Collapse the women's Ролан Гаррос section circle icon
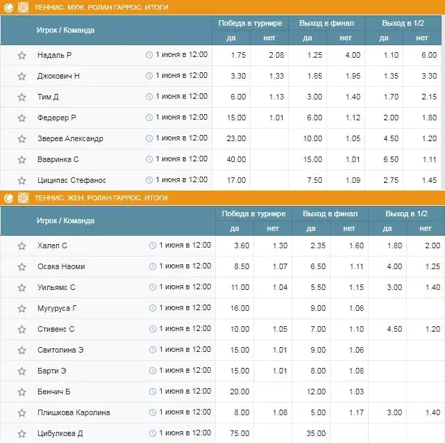 pos(8,198)
